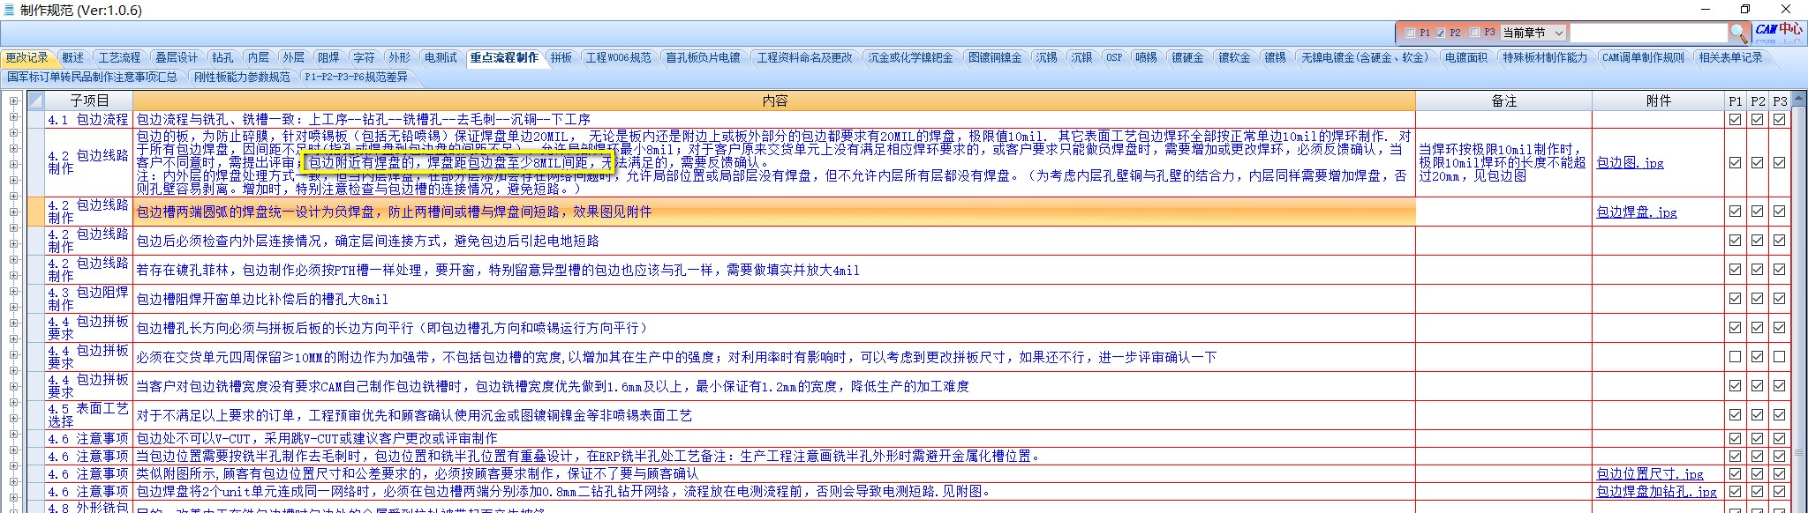Viewport: 1808px width, 513px height.
Task: Select the 4.3 包边阻焊制作 cell
Action: point(89,299)
